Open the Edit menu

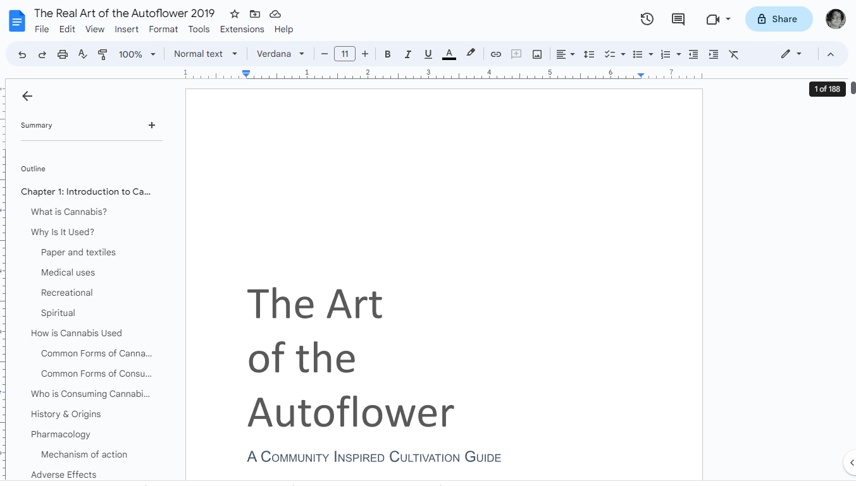[67, 29]
